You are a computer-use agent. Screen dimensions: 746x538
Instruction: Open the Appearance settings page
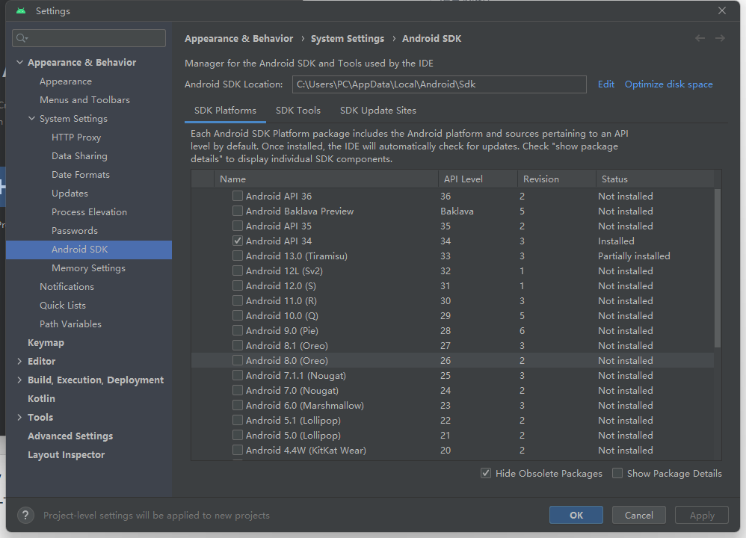(x=66, y=81)
